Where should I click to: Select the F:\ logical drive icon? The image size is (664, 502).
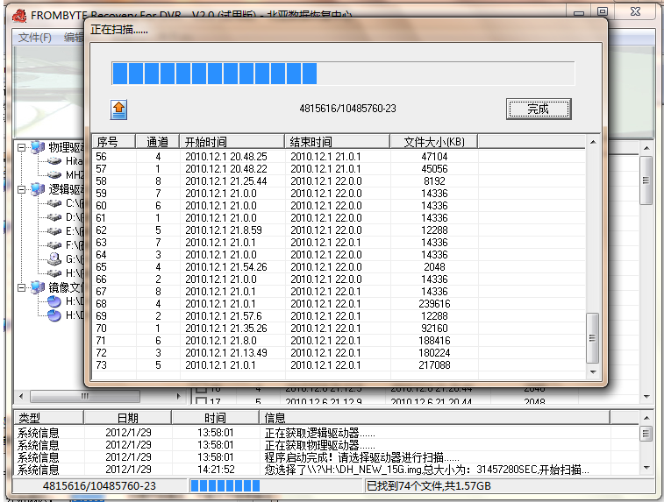pyautogui.click(x=54, y=245)
